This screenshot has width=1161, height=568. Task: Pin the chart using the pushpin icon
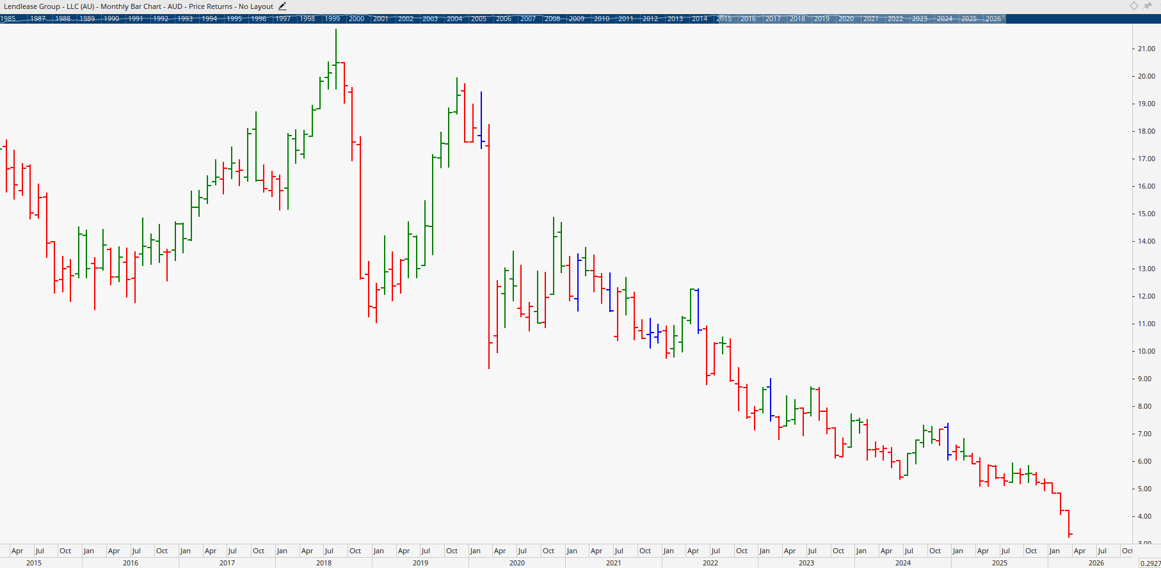coord(1148,6)
